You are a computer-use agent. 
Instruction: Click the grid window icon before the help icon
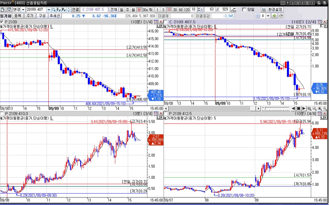point(307,3)
